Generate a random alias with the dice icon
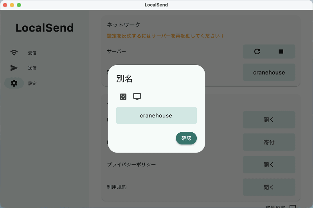The image size is (313, 208). point(123,97)
